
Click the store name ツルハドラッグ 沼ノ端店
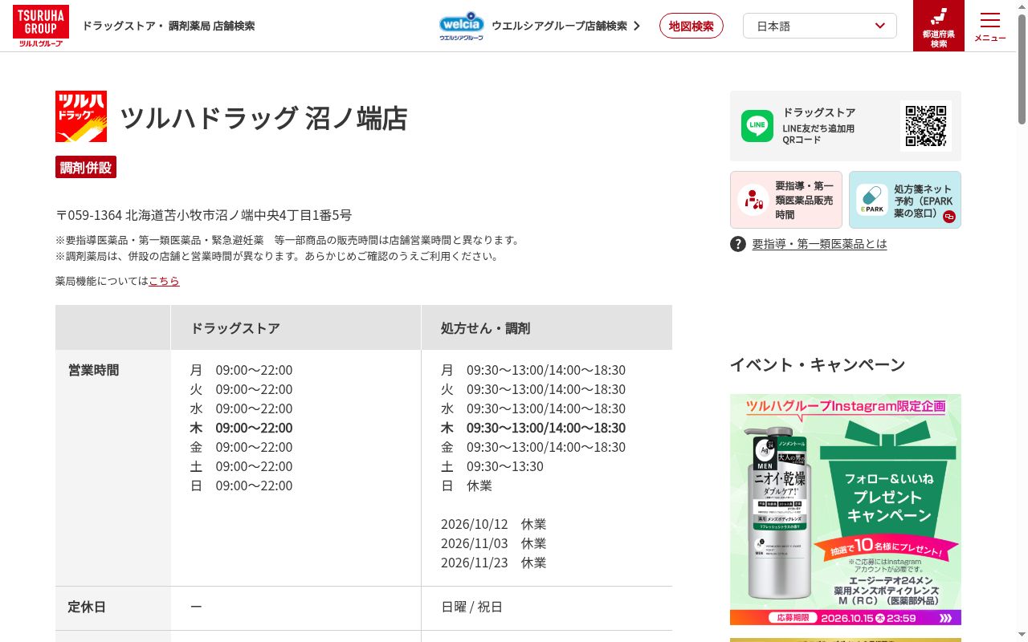(x=263, y=118)
